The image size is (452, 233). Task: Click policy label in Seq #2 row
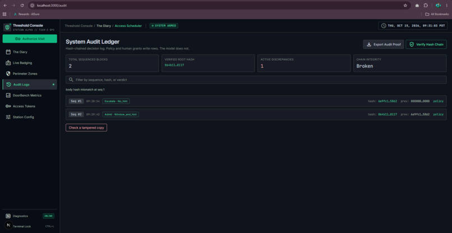click(x=439, y=115)
